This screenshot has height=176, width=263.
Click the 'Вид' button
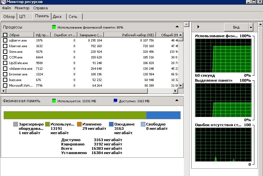click(x=236, y=27)
